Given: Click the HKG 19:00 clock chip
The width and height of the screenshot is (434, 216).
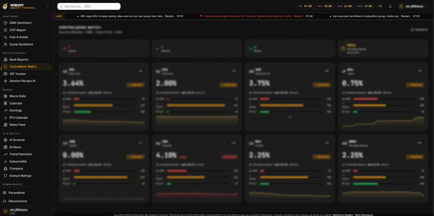Looking at the screenshot, I should [x=365, y=6].
